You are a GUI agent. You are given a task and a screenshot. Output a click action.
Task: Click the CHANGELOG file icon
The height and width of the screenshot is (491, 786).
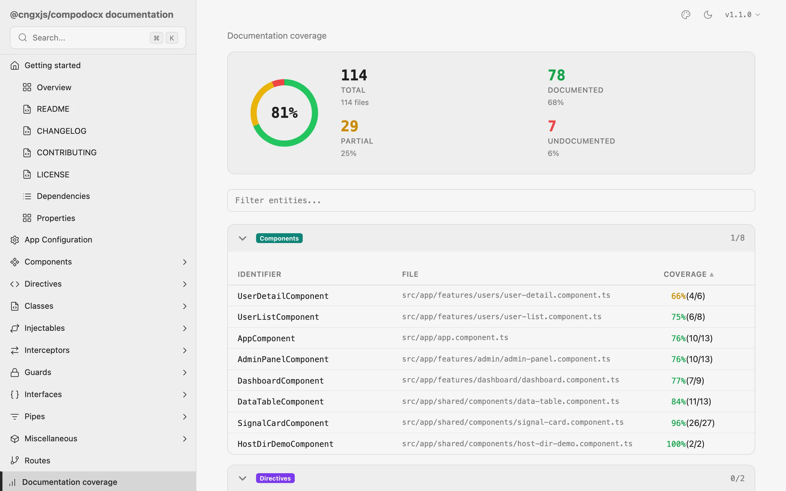click(x=27, y=131)
